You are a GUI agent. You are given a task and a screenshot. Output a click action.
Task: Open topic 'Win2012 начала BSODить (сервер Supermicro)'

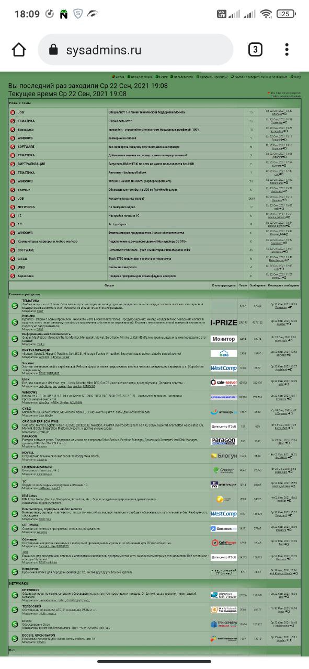tap(139, 181)
